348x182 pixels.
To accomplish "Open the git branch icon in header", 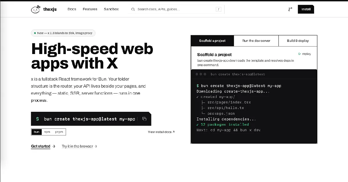I will (x=290, y=9).
